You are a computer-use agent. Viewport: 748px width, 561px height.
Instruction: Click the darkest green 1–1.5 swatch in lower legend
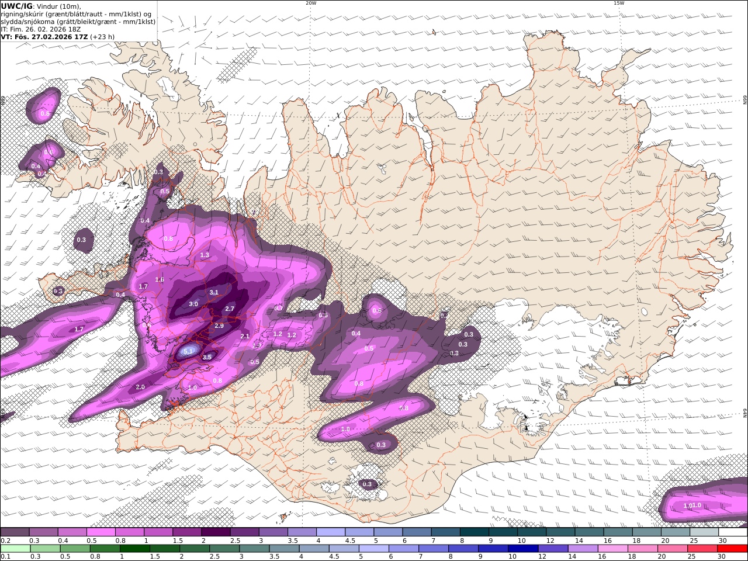point(135,549)
